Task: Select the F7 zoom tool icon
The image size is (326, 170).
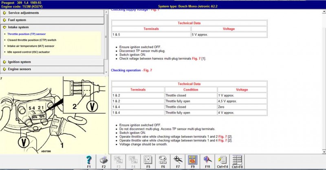Action: click(x=177, y=160)
